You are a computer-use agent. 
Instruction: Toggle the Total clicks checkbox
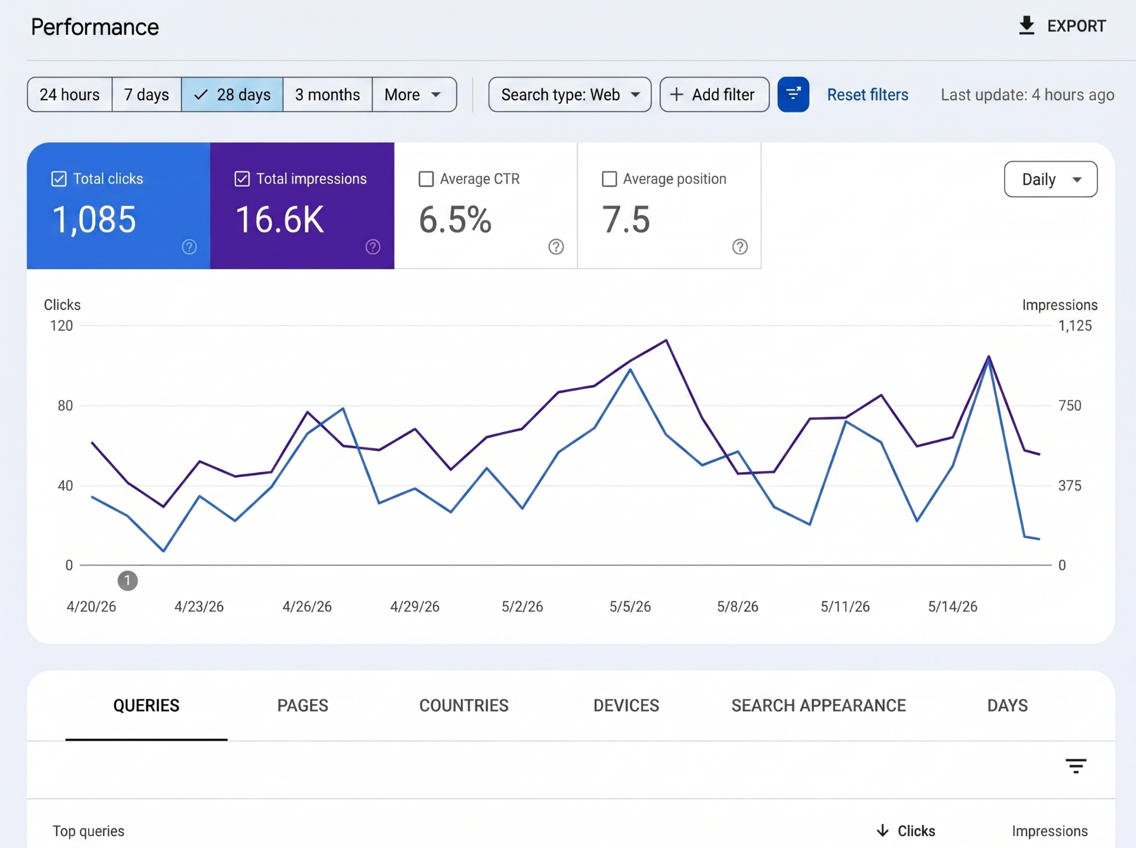click(x=59, y=179)
